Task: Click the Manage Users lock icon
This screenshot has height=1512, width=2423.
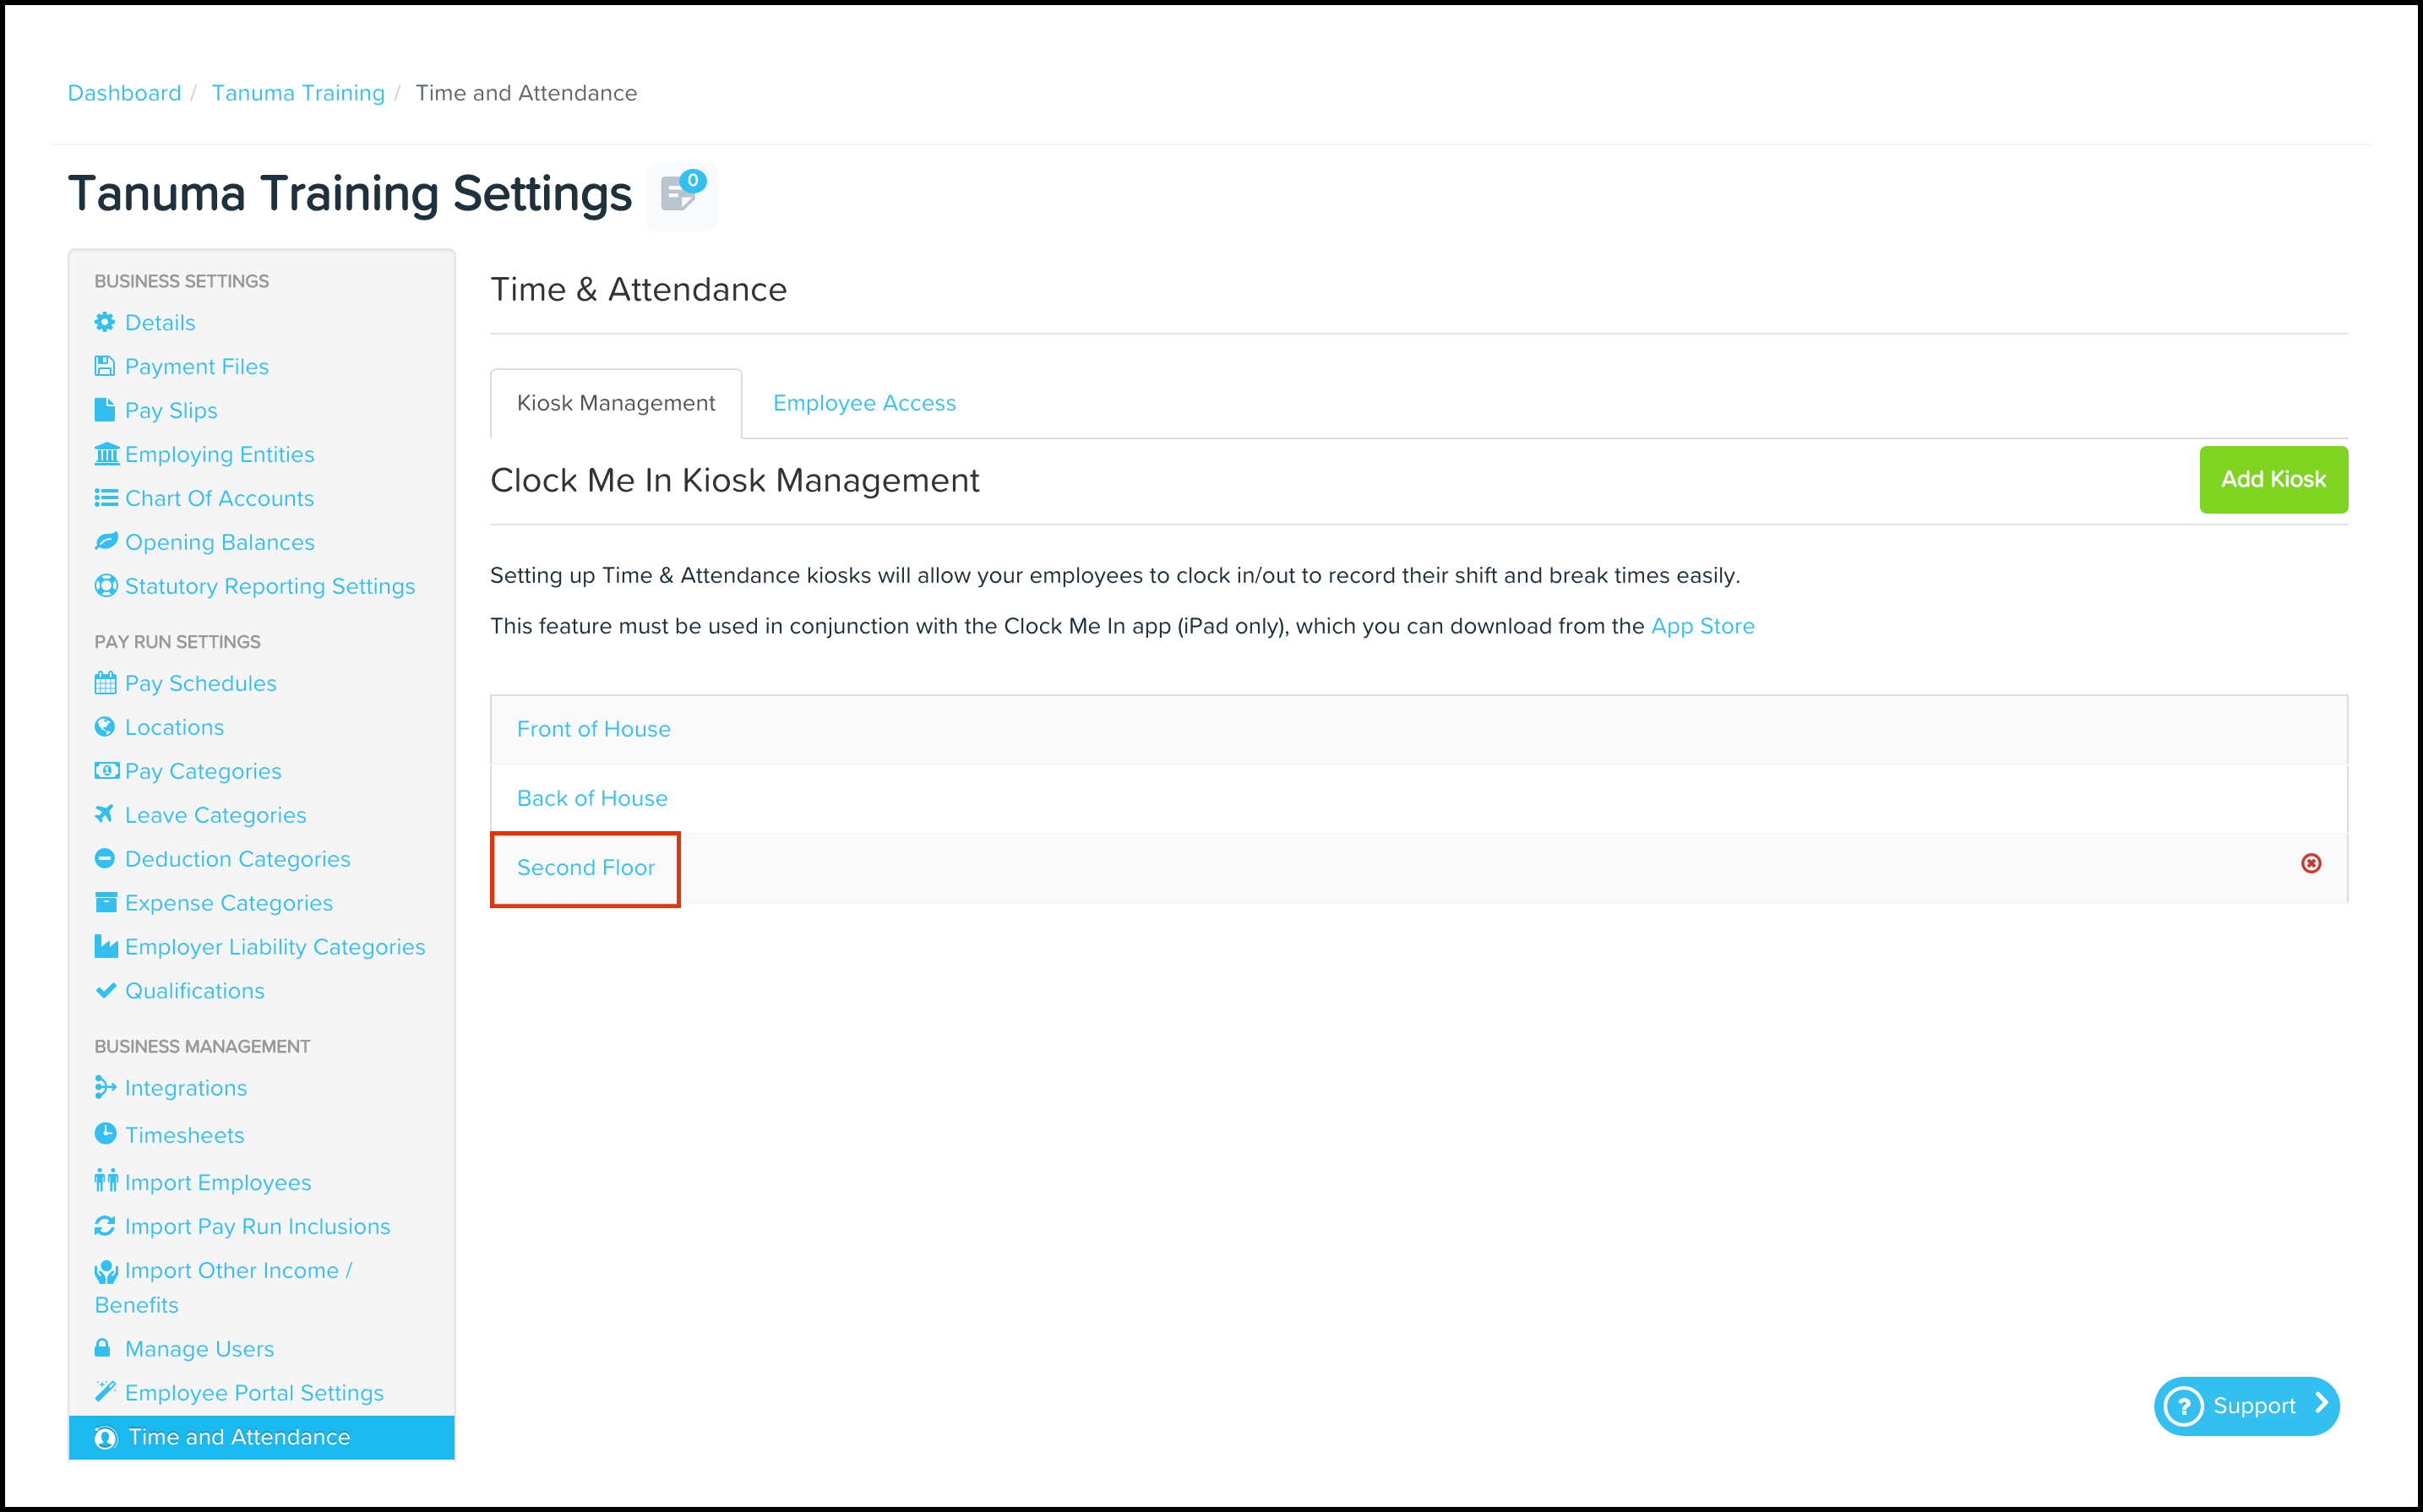Action: click(103, 1347)
